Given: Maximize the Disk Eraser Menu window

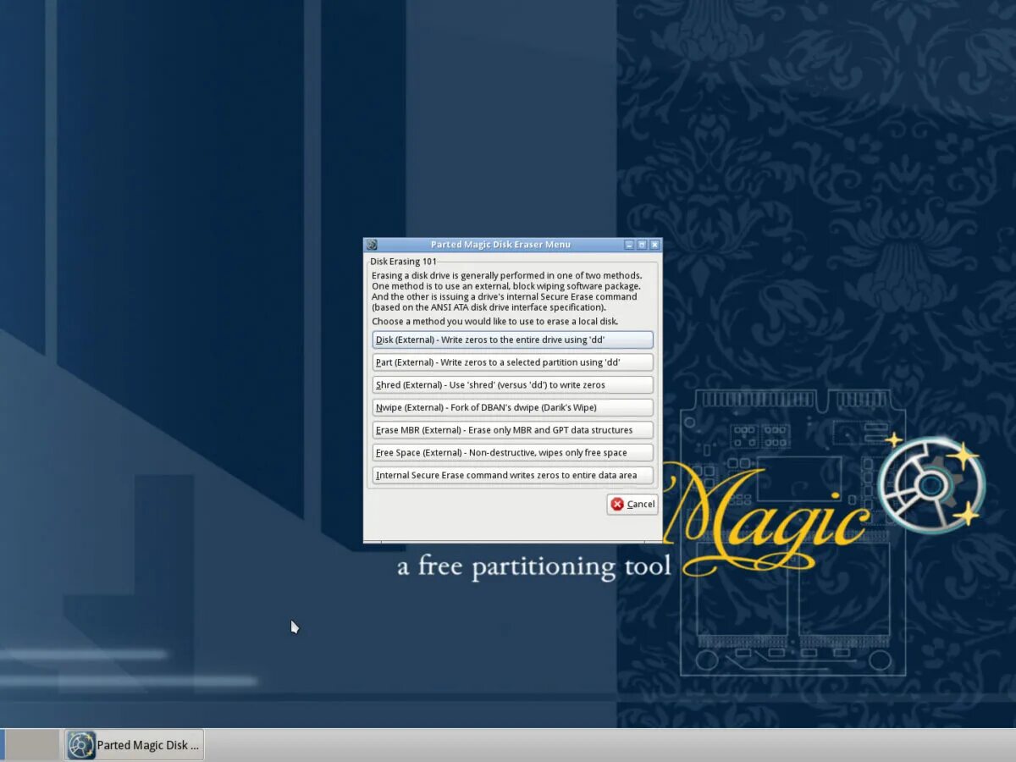Looking at the screenshot, I should (x=642, y=245).
